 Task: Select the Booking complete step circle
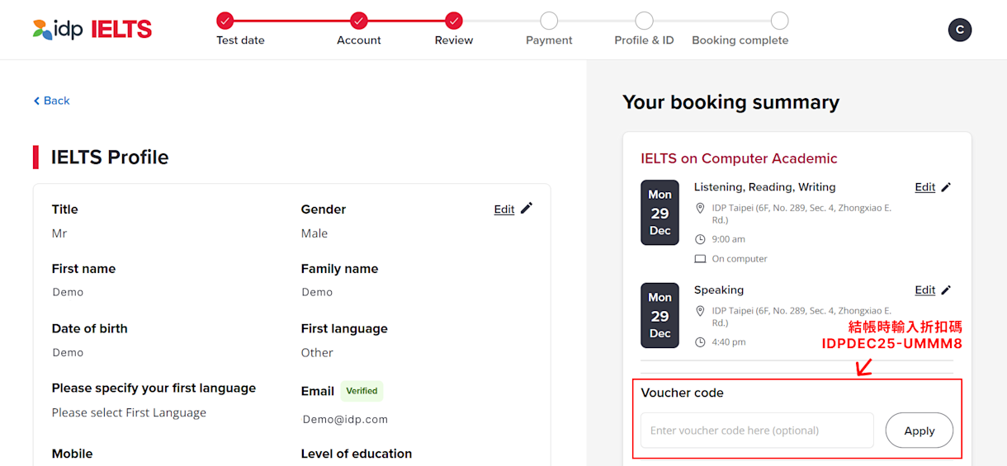[x=779, y=21]
